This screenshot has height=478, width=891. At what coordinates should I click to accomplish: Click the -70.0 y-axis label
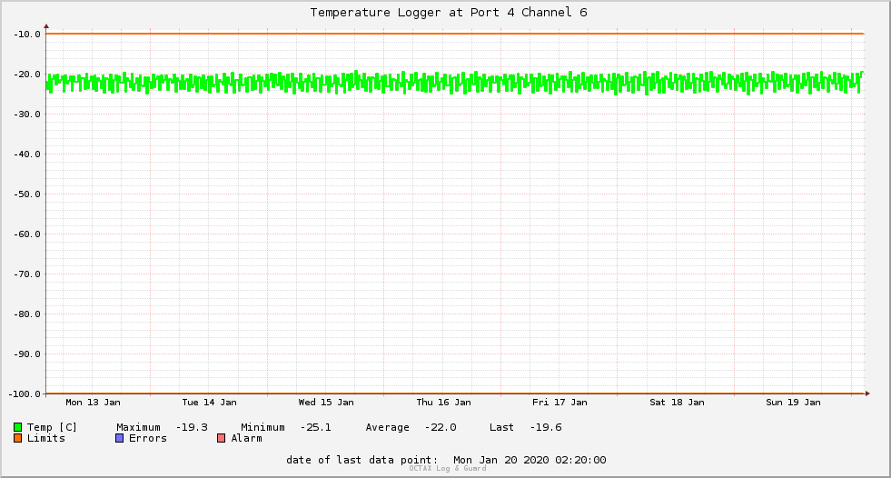pyautogui.click(x=26, y=274)
